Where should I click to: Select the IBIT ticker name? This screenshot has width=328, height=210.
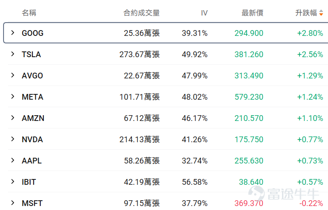coord(29,182)
